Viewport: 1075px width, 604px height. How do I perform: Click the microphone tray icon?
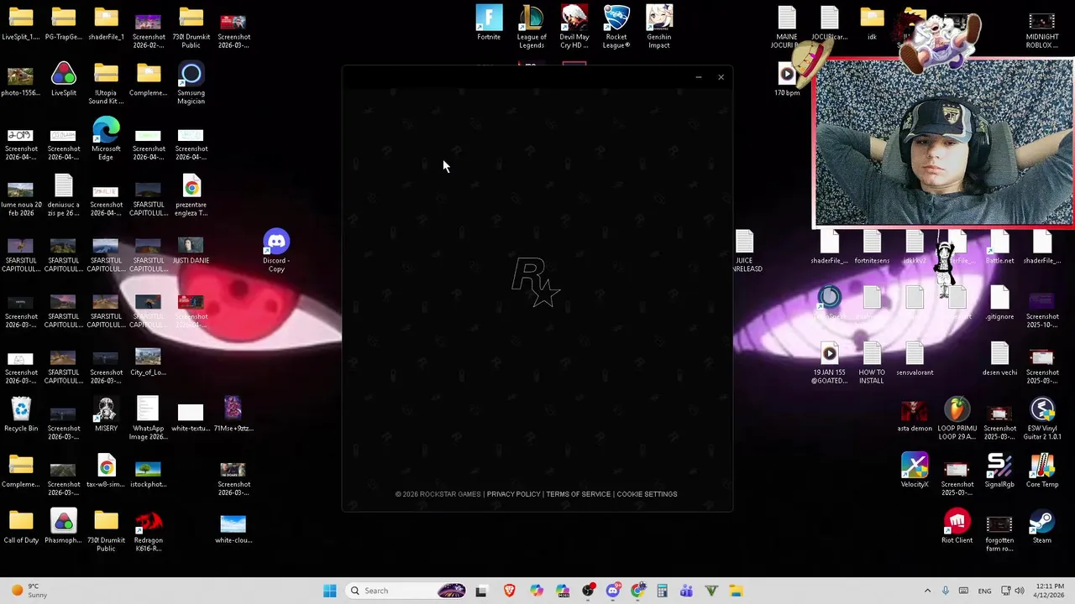pyautogui.click(x=945, y=591)
